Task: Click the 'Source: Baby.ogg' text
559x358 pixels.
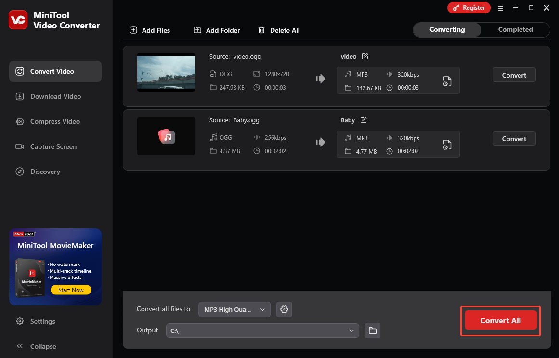Action: 234,120
